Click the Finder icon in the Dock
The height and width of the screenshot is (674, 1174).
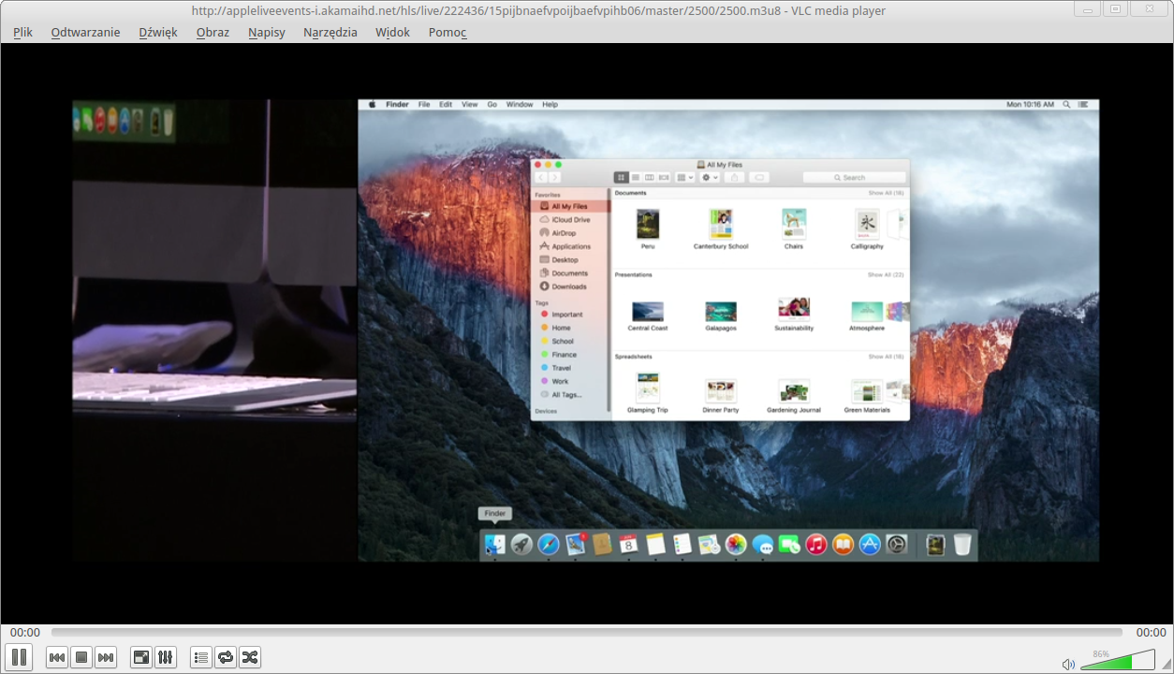[x=495, y=544]
